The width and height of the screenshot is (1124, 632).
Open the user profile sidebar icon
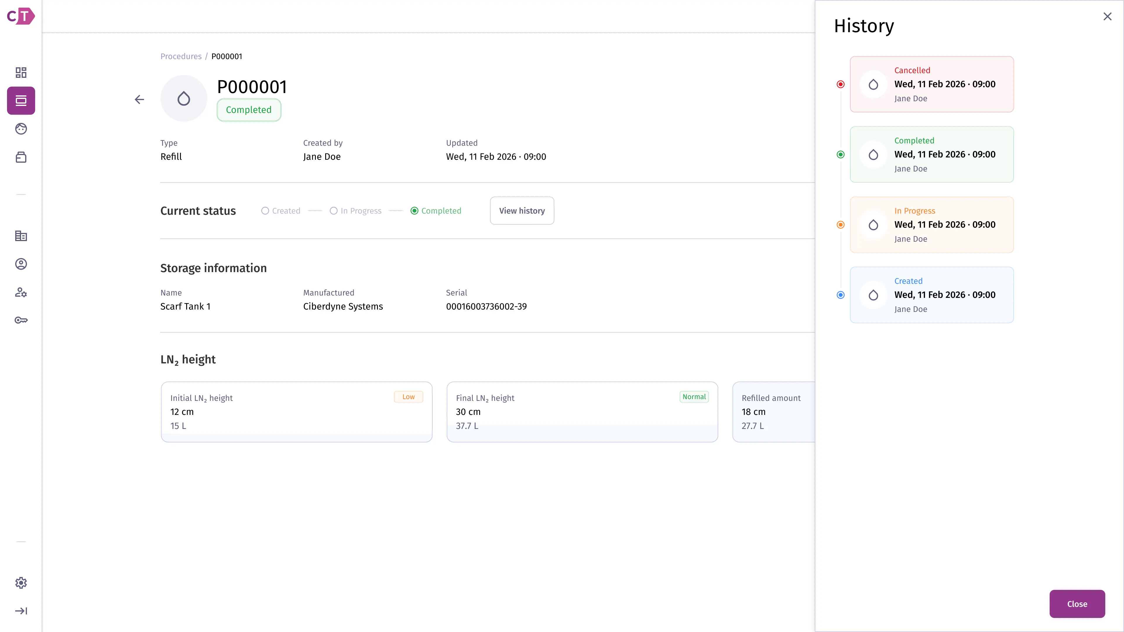(21, 264)
